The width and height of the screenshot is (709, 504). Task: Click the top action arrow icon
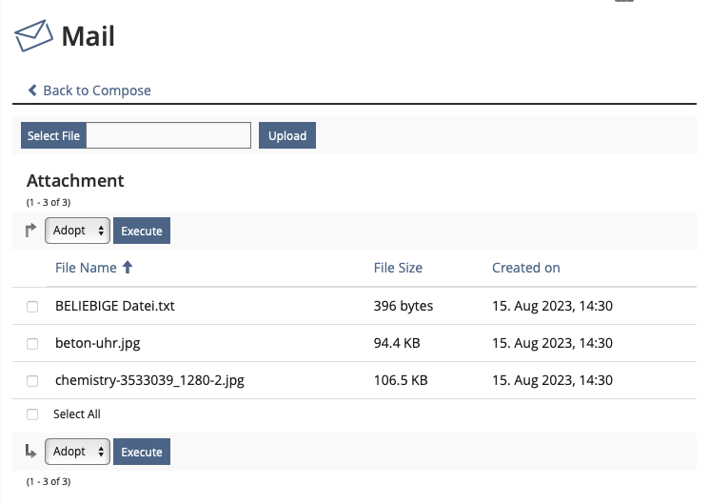coord(31,231)
